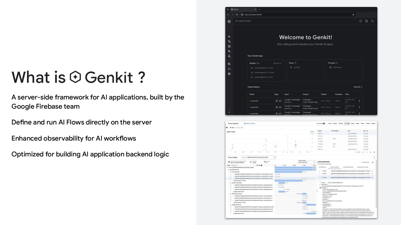Select the 1 day time range
Screen dimensions: 401x225
point(347,123)
